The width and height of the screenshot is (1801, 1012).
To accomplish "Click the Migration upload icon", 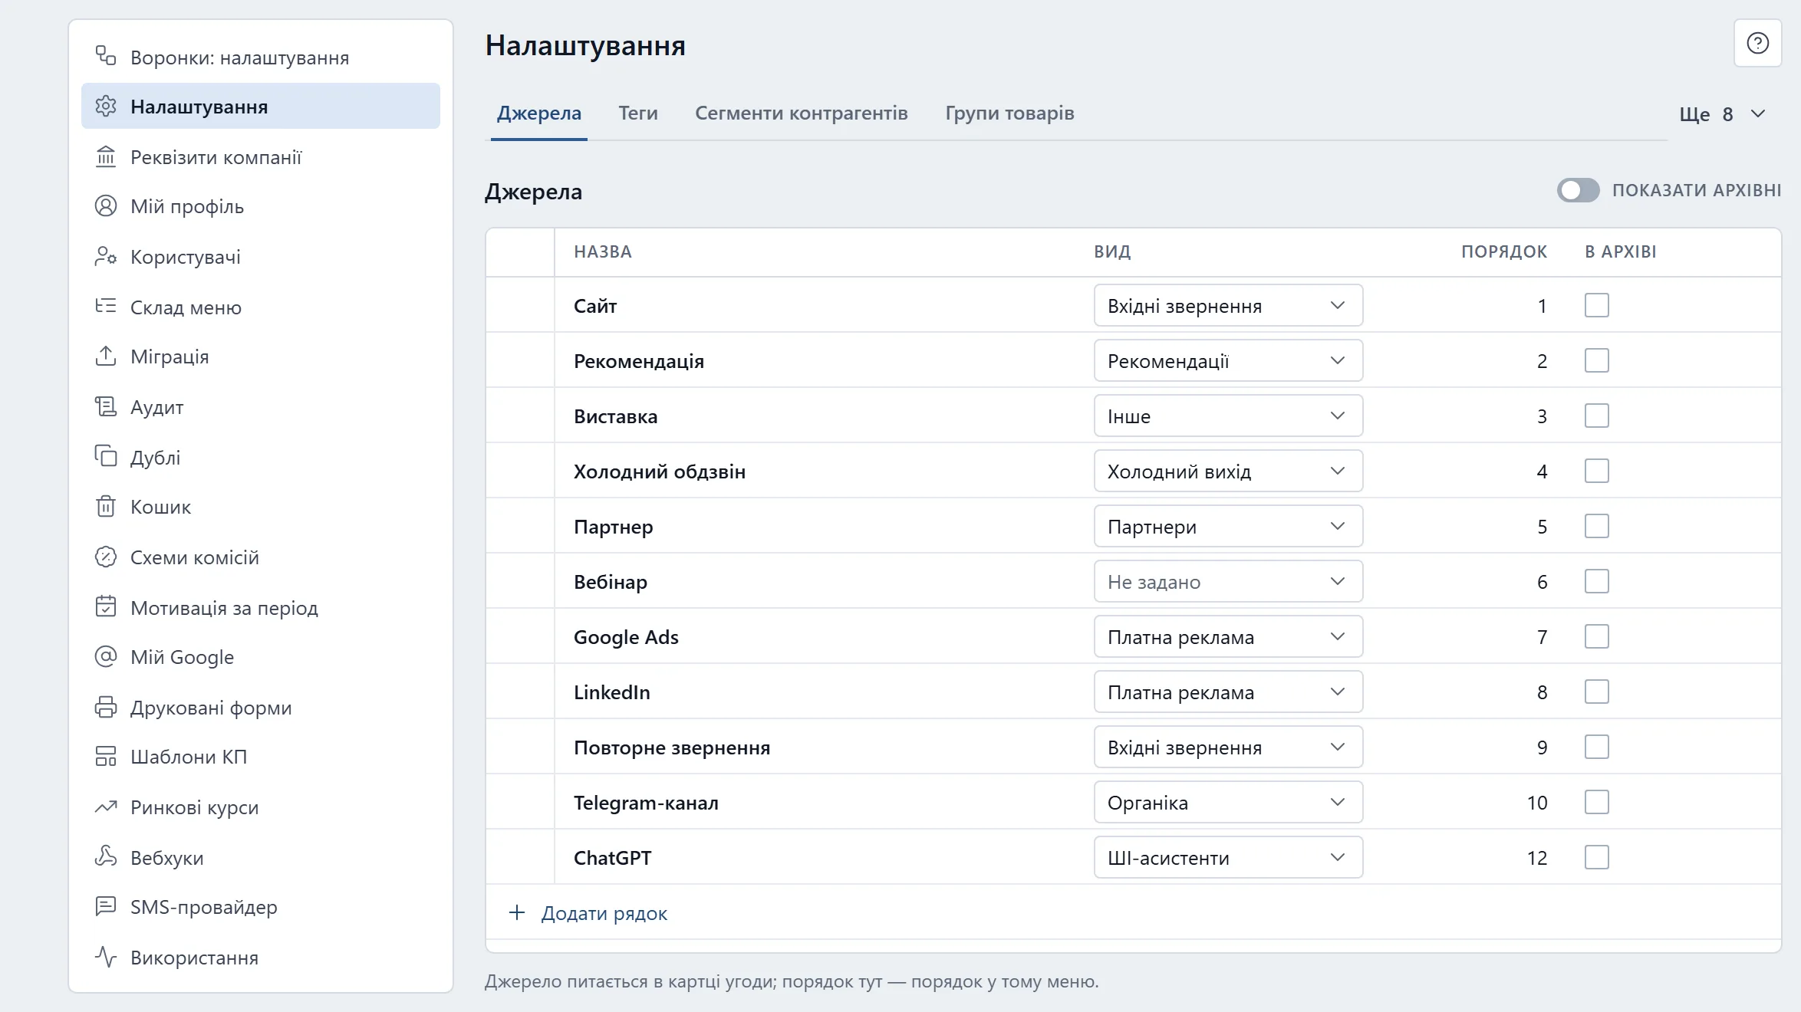I will (106, 356).
